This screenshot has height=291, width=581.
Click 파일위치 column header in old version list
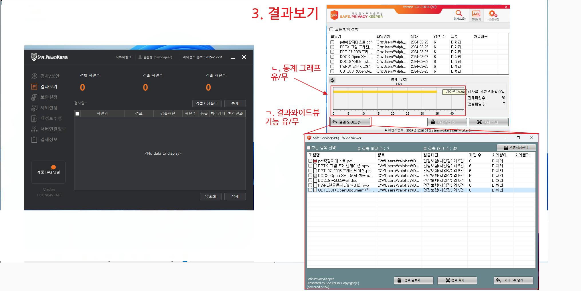[392, 37]
